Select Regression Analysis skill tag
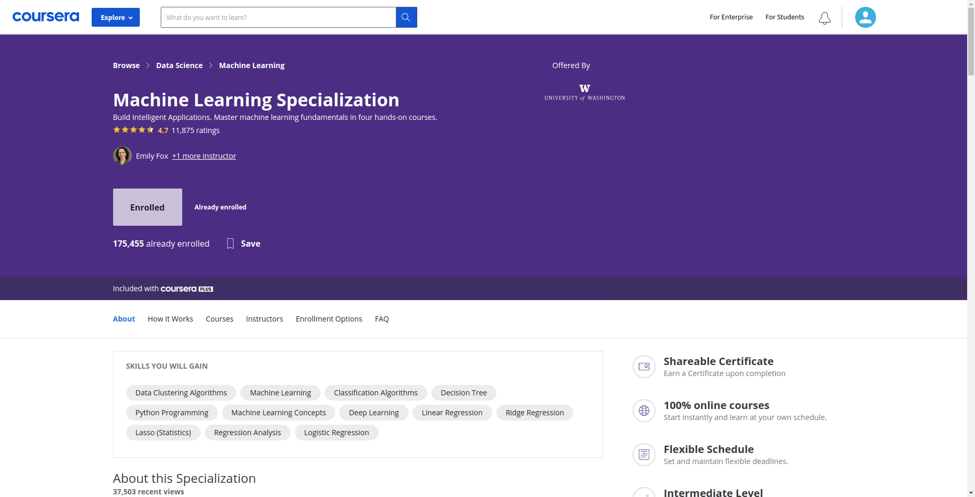 coord(247,433)
